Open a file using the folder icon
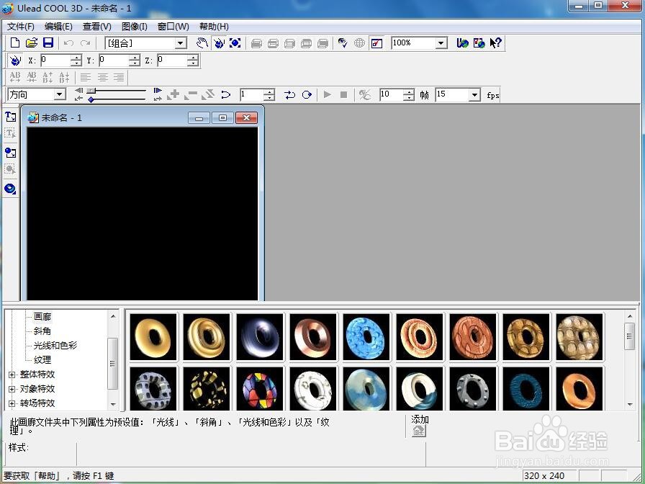Screen dimensions: 645x484 (x=32, y=42)
